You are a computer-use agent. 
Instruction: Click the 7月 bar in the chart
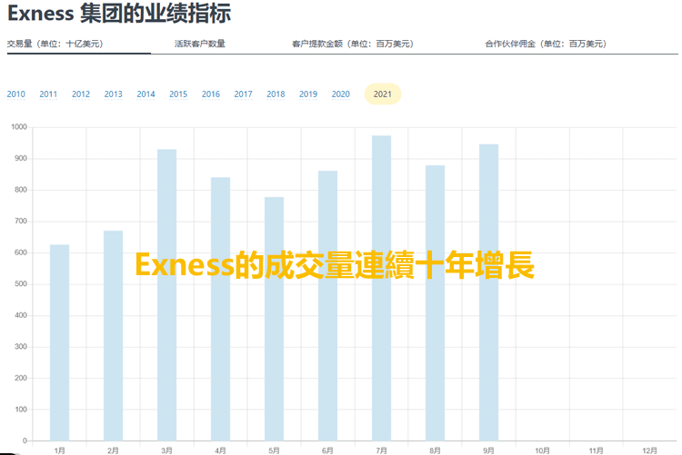coord(381,288)
